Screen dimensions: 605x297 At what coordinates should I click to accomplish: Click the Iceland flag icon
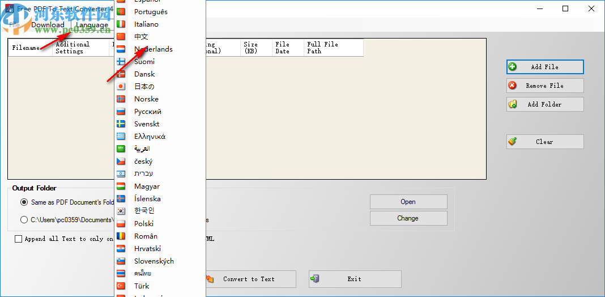pyautogui.click(x=121, y=199)
